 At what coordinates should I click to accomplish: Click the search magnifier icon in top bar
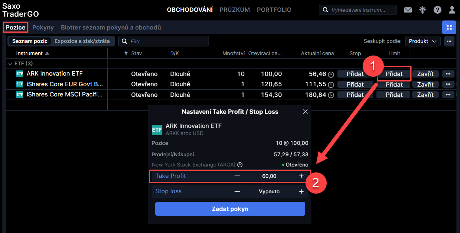tap(325, 10)
